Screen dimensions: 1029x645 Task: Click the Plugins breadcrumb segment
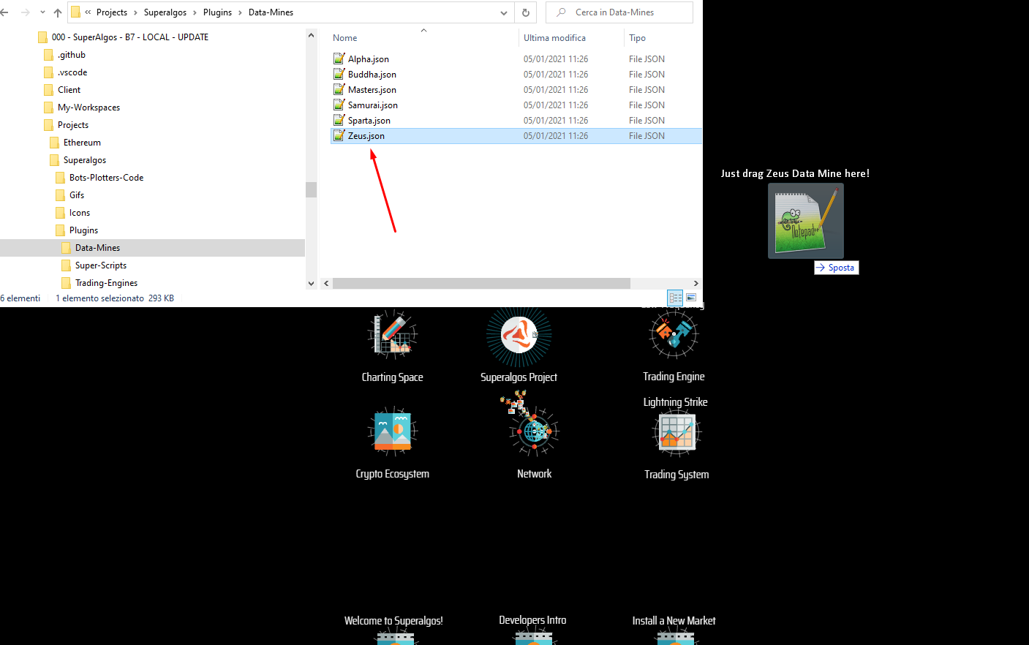coord(217,12)
